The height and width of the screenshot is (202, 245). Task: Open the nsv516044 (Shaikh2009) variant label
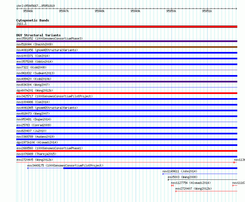(x=35, y=44)
